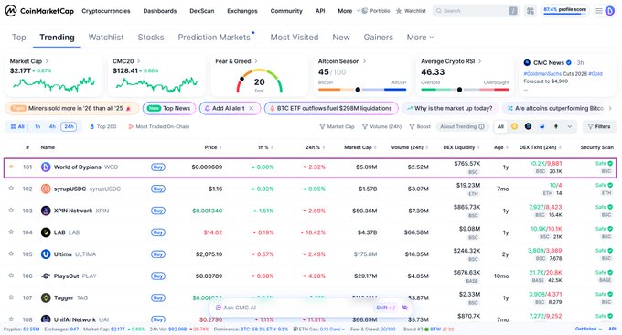Click the CMC News avatar icon

[x=527, y=63]
